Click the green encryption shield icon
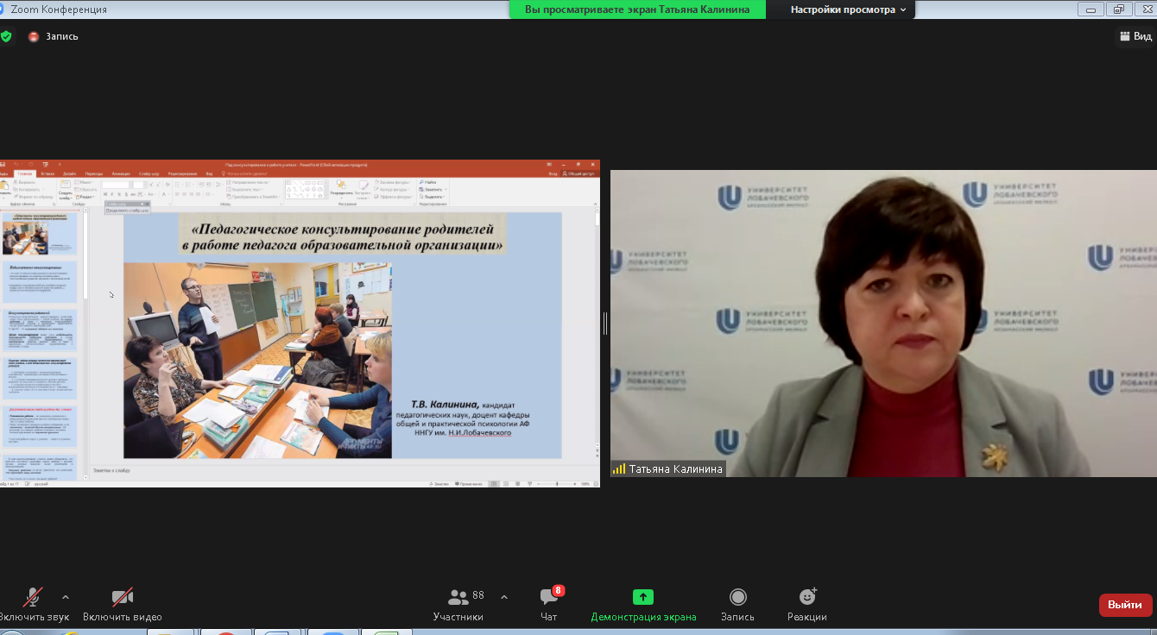Viewport: 1157px width, 635px height. (x=6, y=36)
